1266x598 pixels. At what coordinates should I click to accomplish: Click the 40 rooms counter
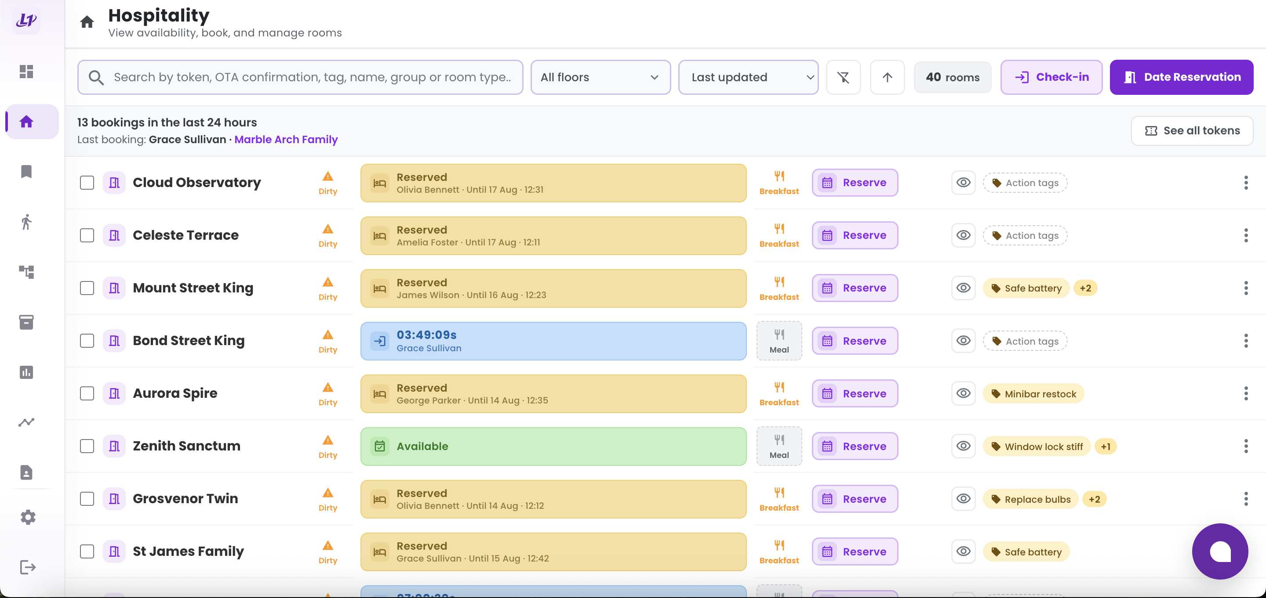click(953, 77)
